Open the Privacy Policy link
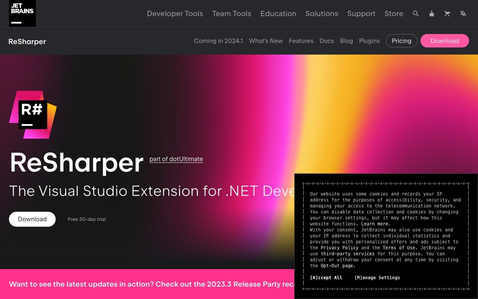This screenshot has height=299, width=478. click(x=339, y=248)
